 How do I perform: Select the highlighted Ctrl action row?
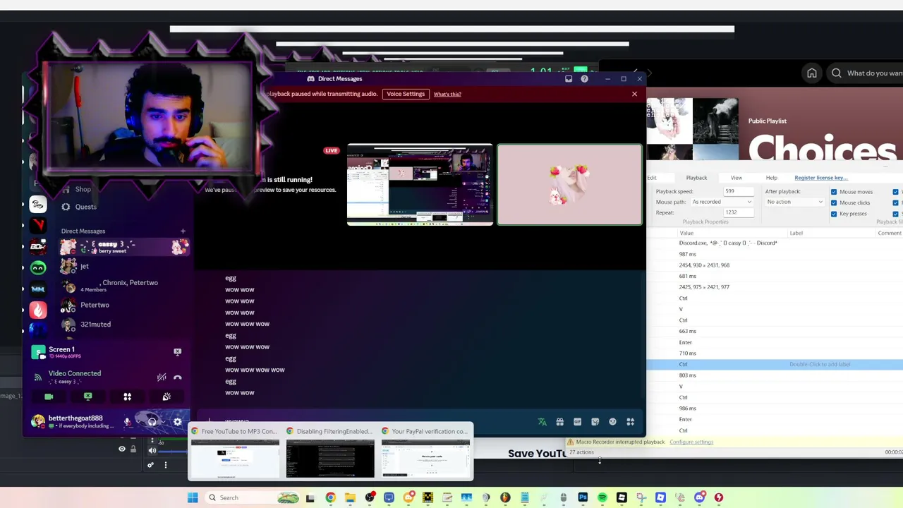(x=775, y=364)
